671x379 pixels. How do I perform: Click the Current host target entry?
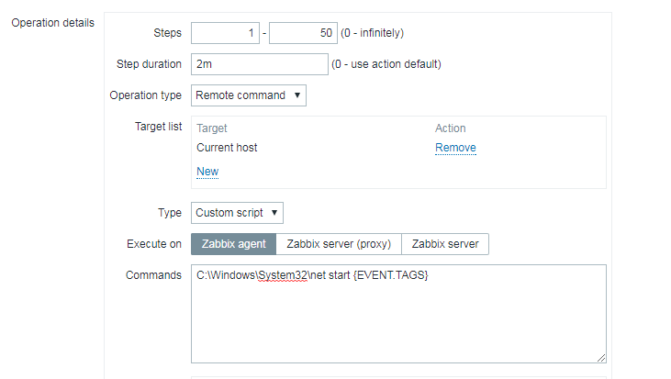[x=227, y=148]
